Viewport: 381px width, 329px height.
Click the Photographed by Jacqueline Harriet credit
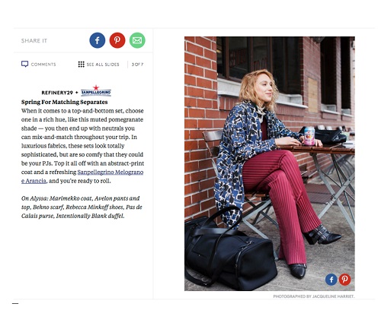pyautogui.click(x=314, y=296)
